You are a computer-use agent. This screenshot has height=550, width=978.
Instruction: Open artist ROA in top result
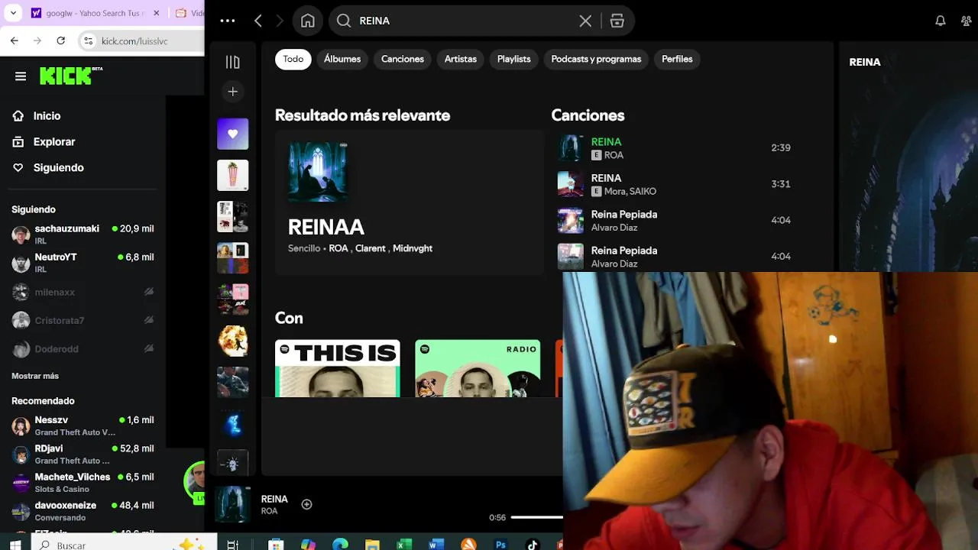[x=338, y=248]
